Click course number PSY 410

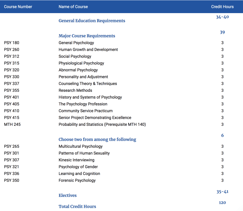(12, 111)
